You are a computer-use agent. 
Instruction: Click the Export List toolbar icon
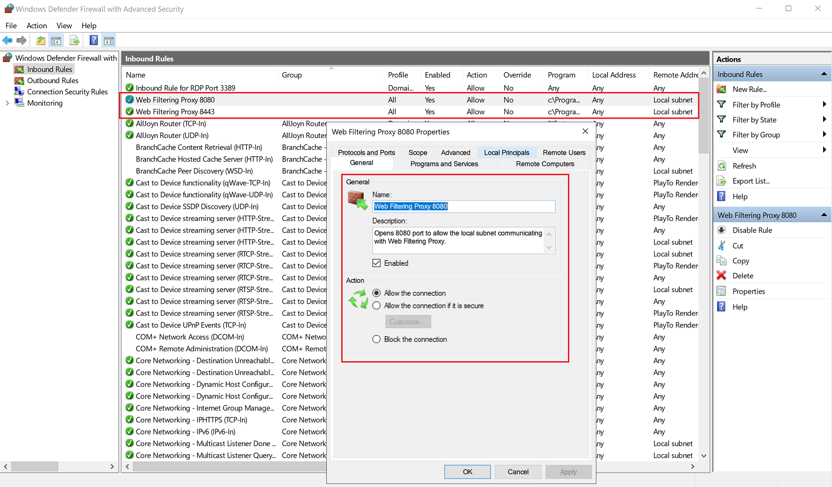(x=74, y=40)
